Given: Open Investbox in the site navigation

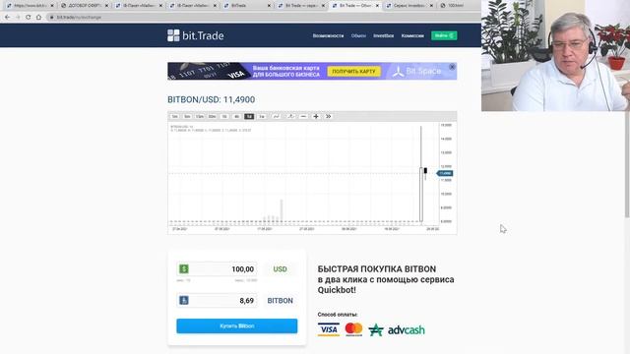Looking at the screenshot, I should coord(383,35).
